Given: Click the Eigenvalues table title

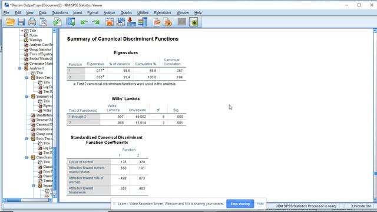Looking at the screenshot, I should point(125,52).
